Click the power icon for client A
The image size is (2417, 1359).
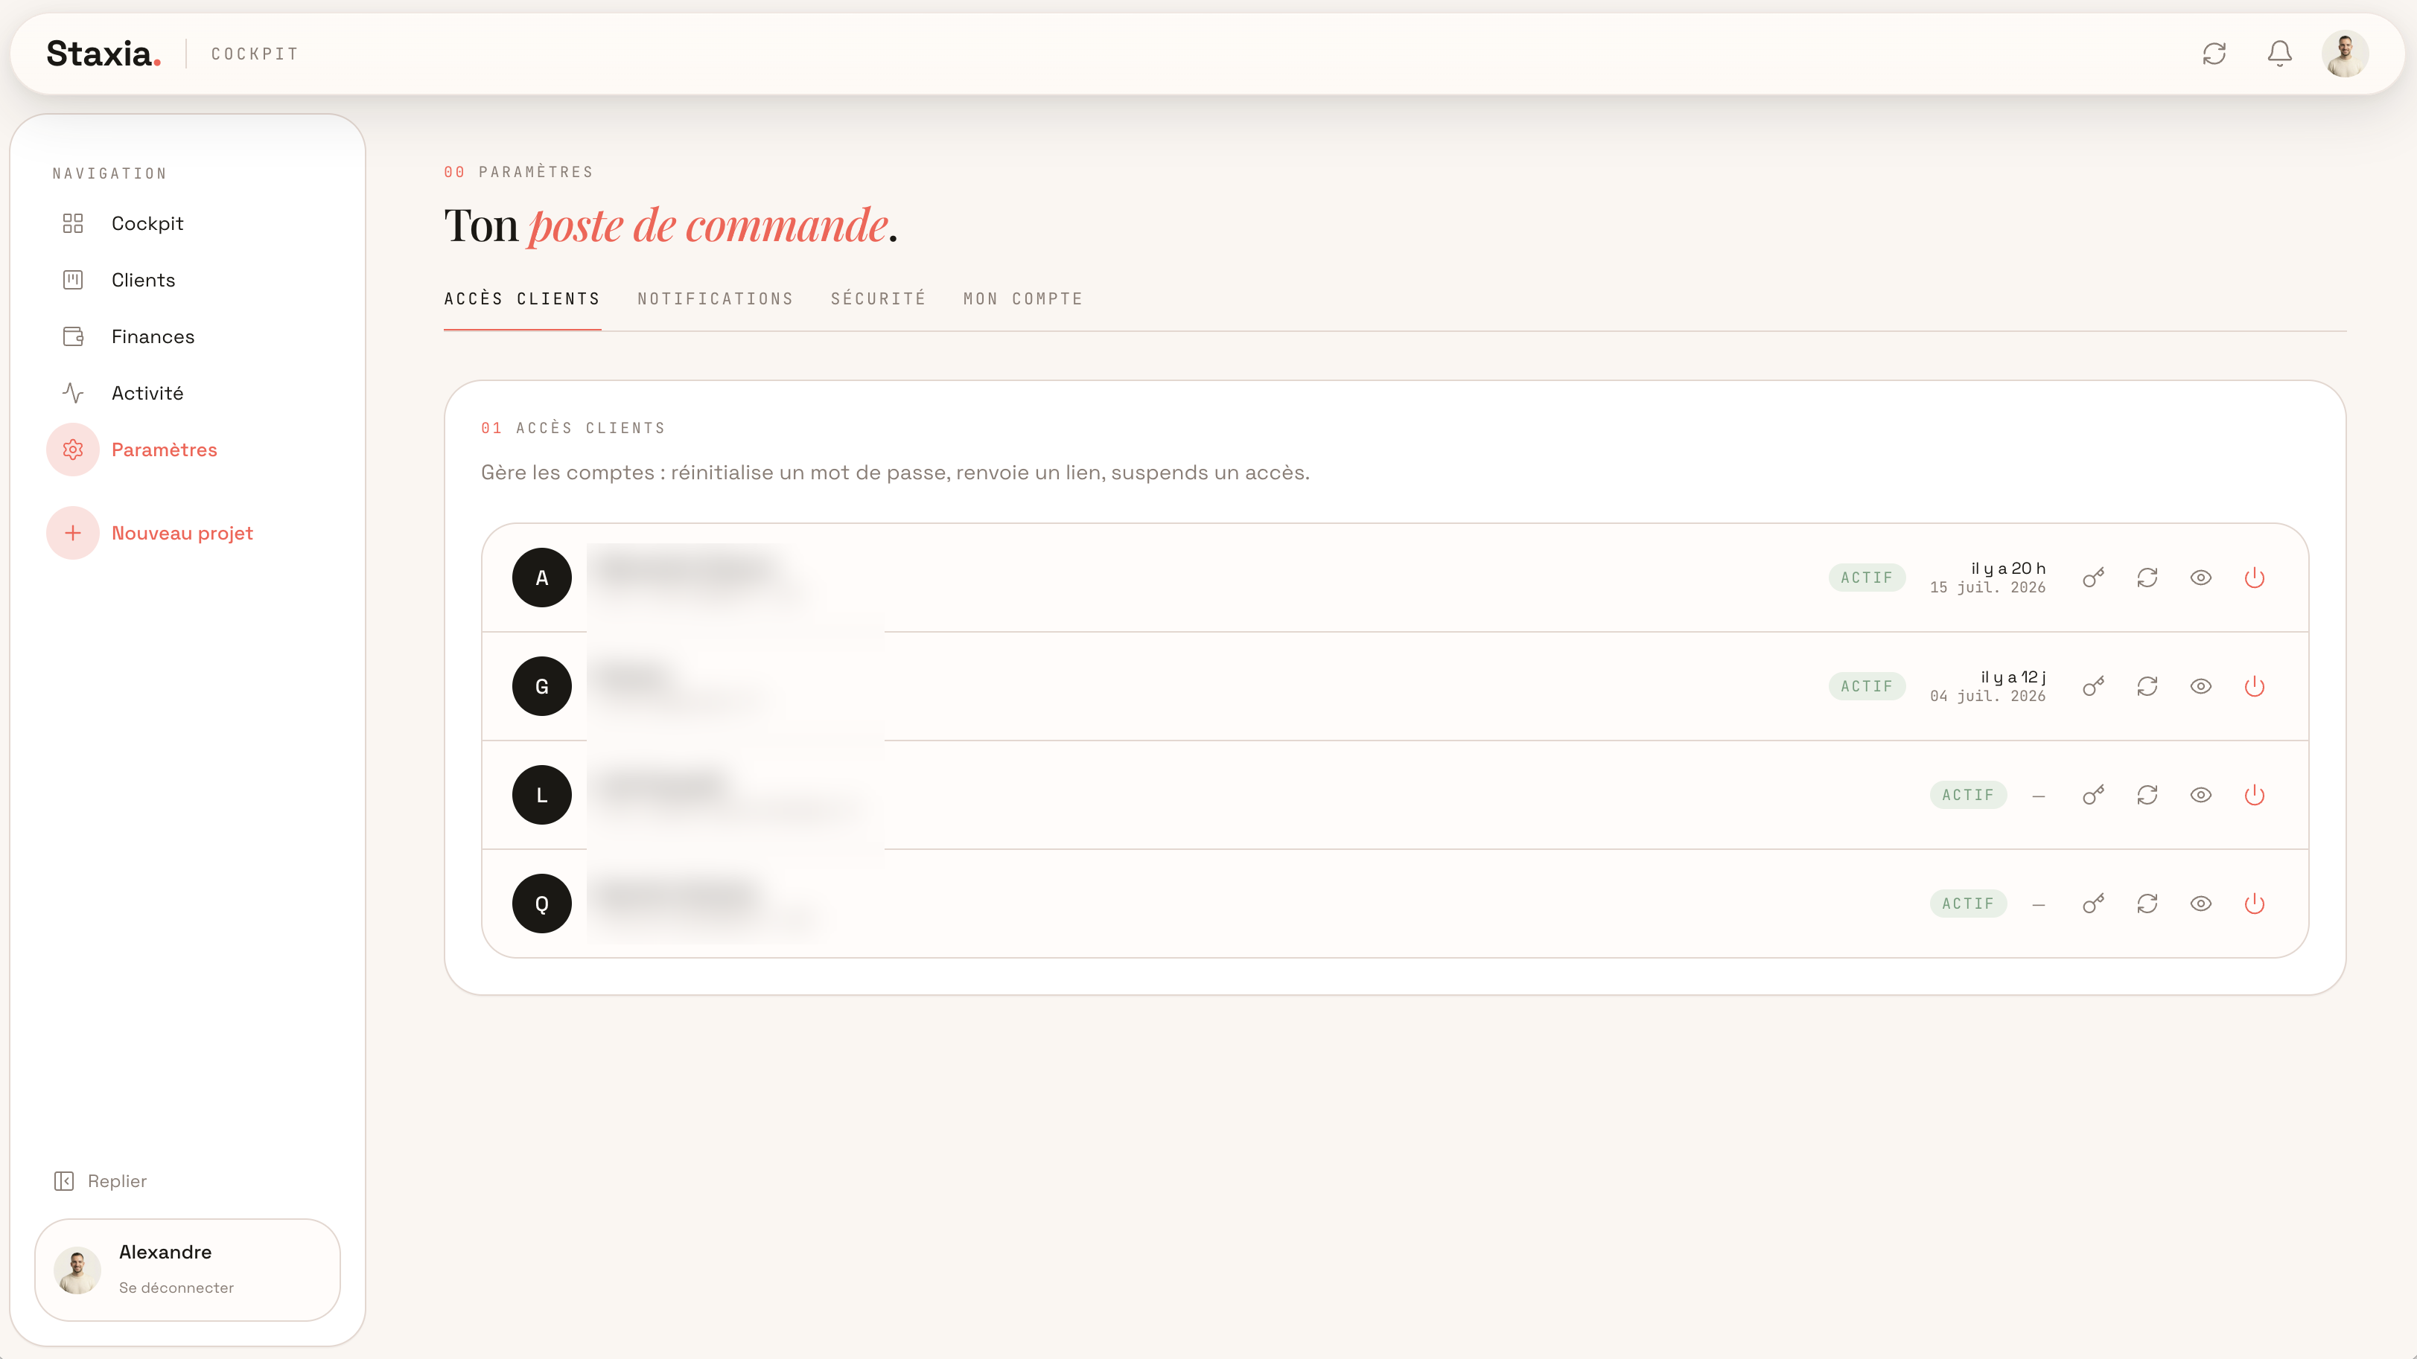pos(2254,578)
